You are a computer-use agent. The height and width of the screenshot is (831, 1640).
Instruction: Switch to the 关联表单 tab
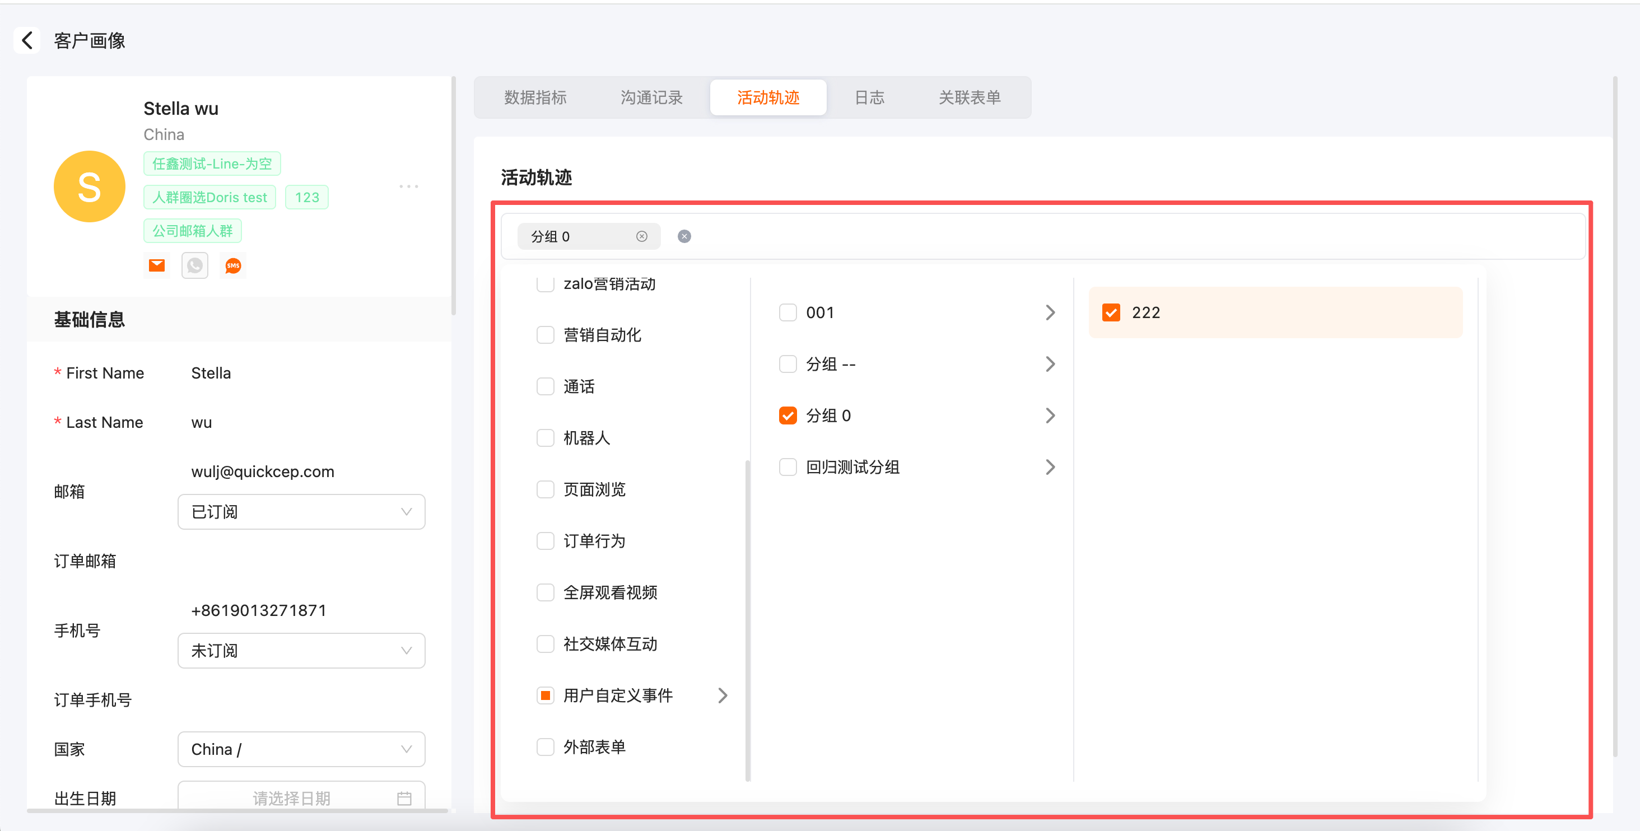pos(969,97)
